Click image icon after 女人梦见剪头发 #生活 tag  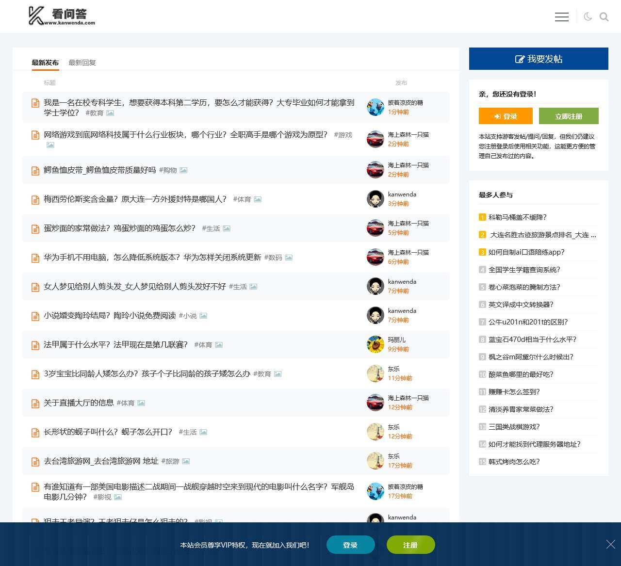click(253, 287)
